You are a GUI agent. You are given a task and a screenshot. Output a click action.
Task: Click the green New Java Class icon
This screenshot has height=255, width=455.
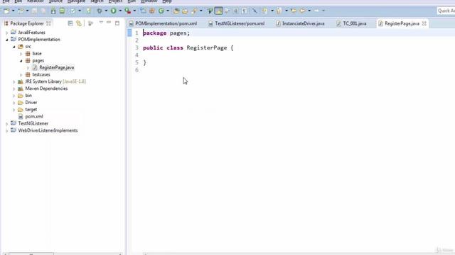[161, 11]
